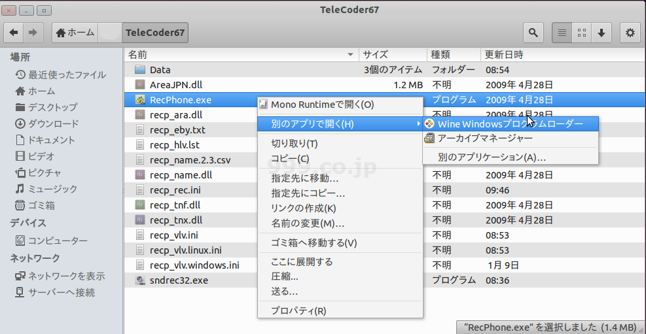This screenshot has height=334, width=646.
Task: Open Music folder in sidebar
Action: (x=46, y=189)
